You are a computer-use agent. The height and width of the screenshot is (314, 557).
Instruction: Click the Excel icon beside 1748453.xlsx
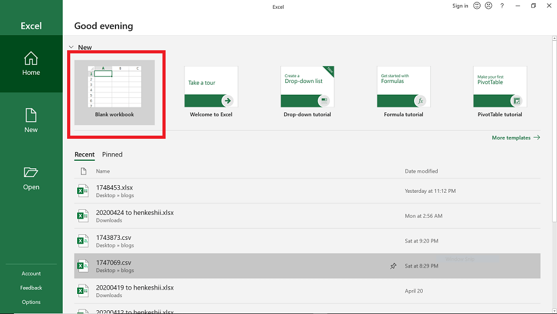(83, 191)
